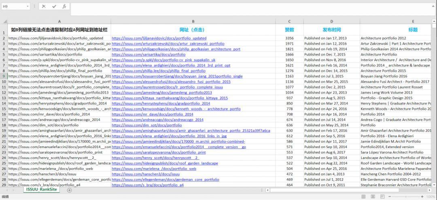The image size is (437, 200).
Task: Click header cell '赞数'
Action: (x=290, y=30)
